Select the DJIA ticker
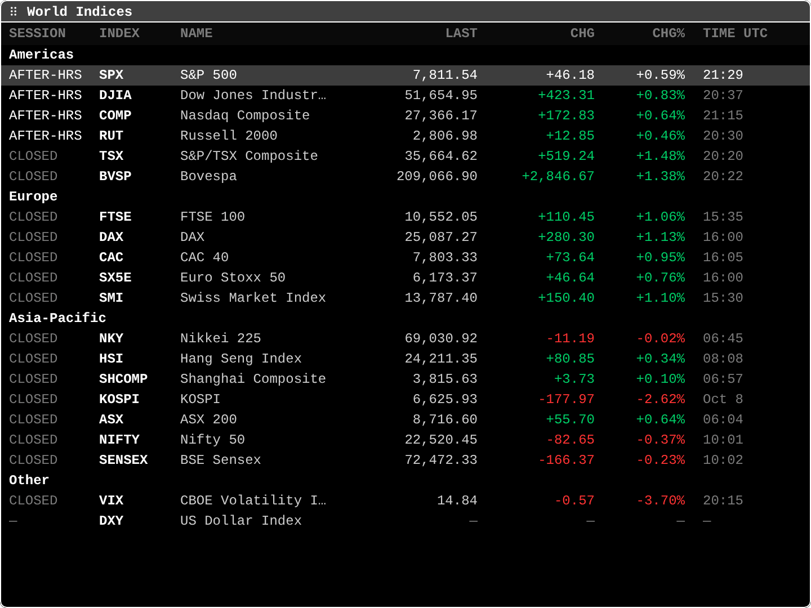This screenshot has height=608, width=811. (x=115, y=95)
